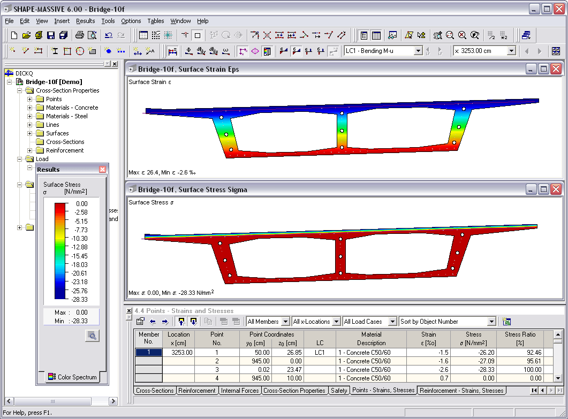Toggle the project navigator display button

(x=364, y=35)
